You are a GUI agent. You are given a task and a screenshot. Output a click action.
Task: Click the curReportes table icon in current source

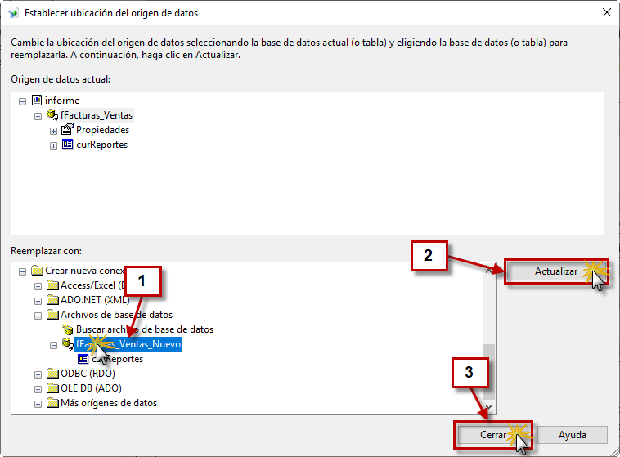pos(68,145)
